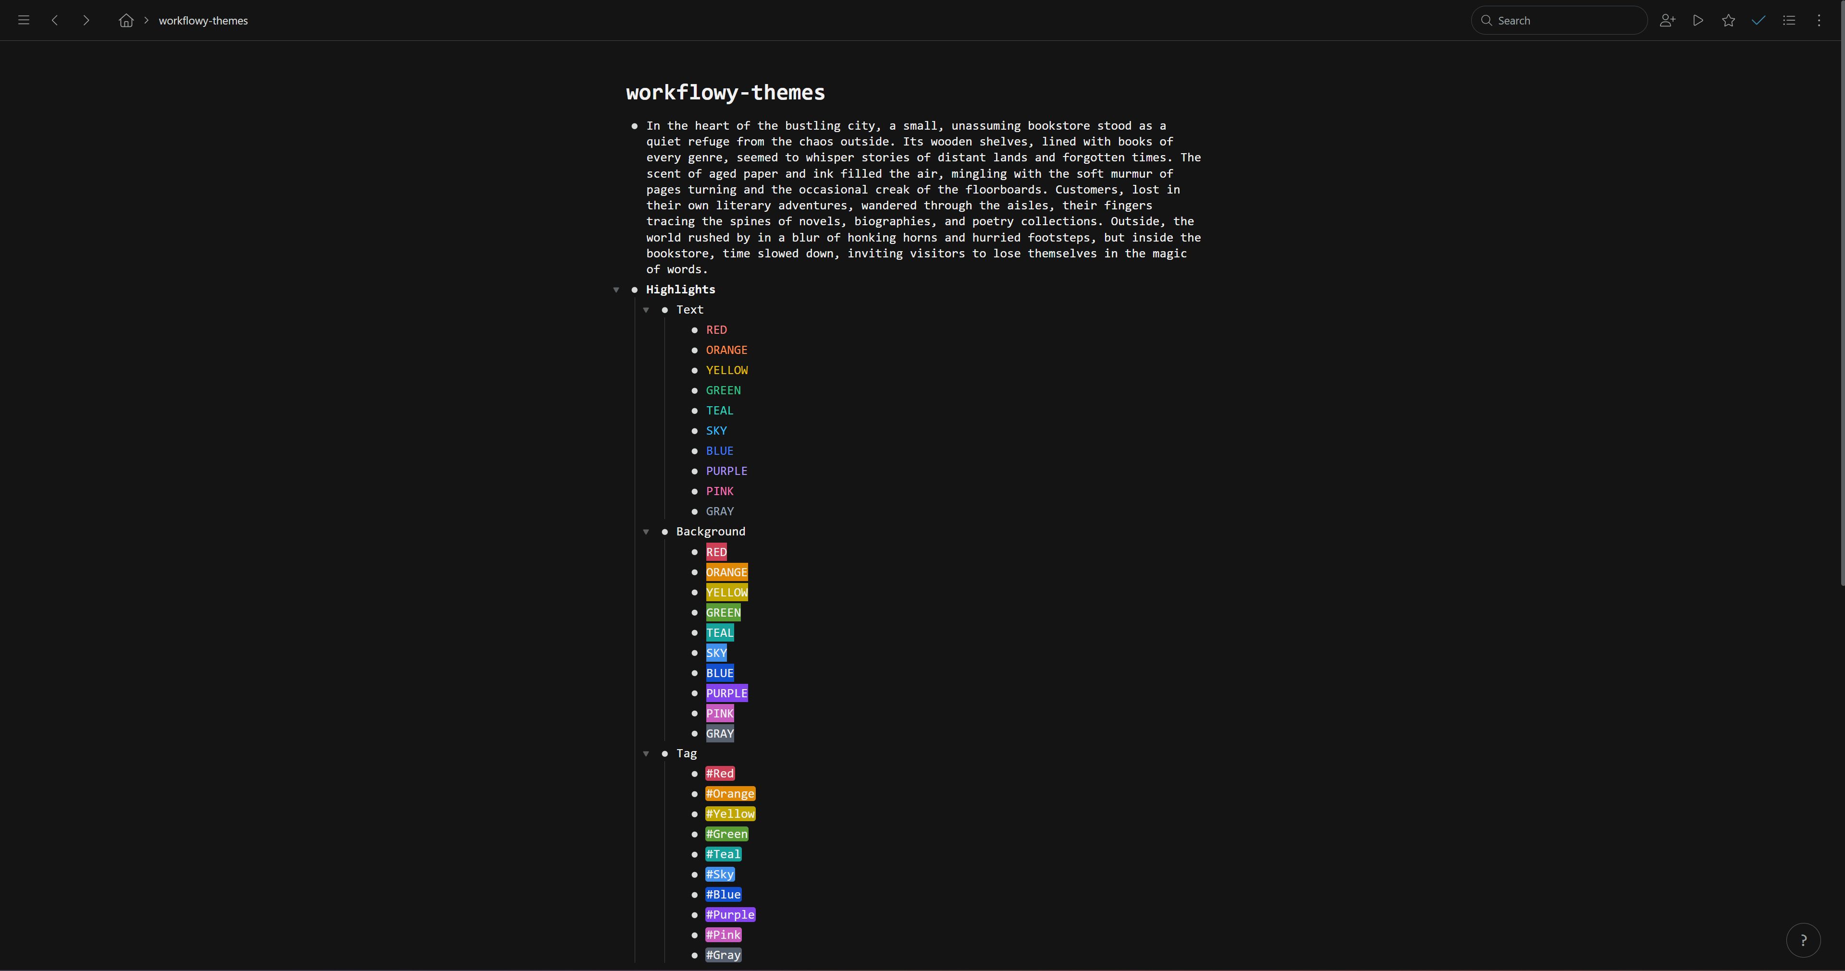
Task: Open the share/add person icon
Action: (1667, 20)
